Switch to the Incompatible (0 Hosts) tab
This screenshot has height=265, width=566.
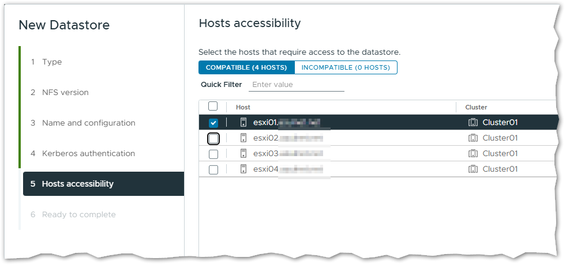click(x=346, y=67)
